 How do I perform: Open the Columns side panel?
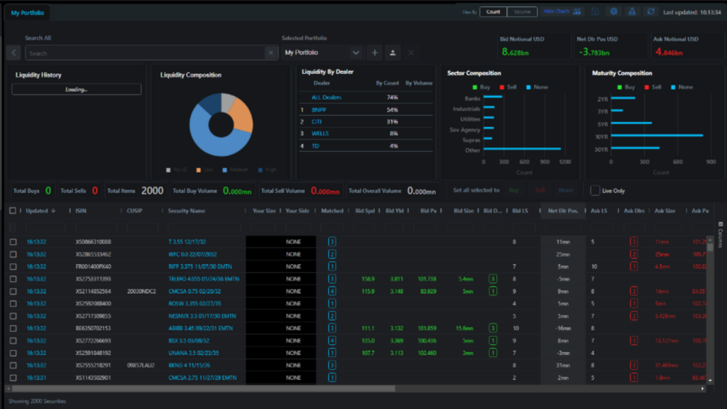[x=721, y=234]
